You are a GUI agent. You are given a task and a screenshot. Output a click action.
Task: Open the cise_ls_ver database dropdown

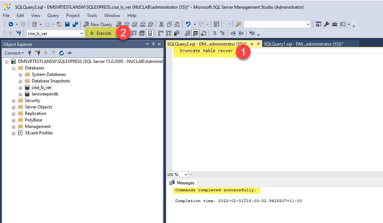81,33
